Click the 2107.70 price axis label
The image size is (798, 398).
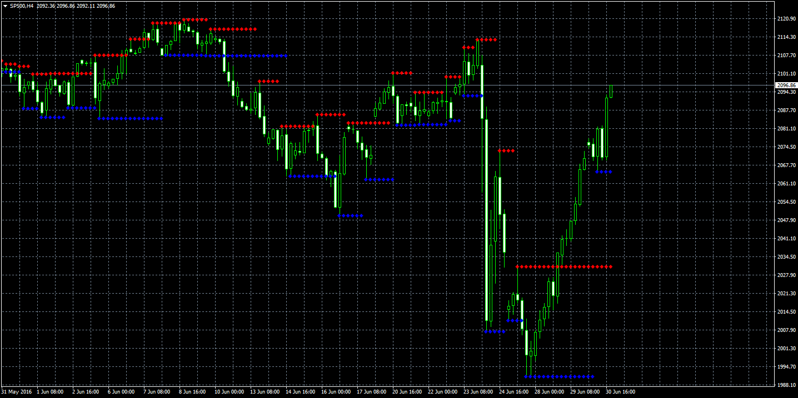tap(787, 56)
